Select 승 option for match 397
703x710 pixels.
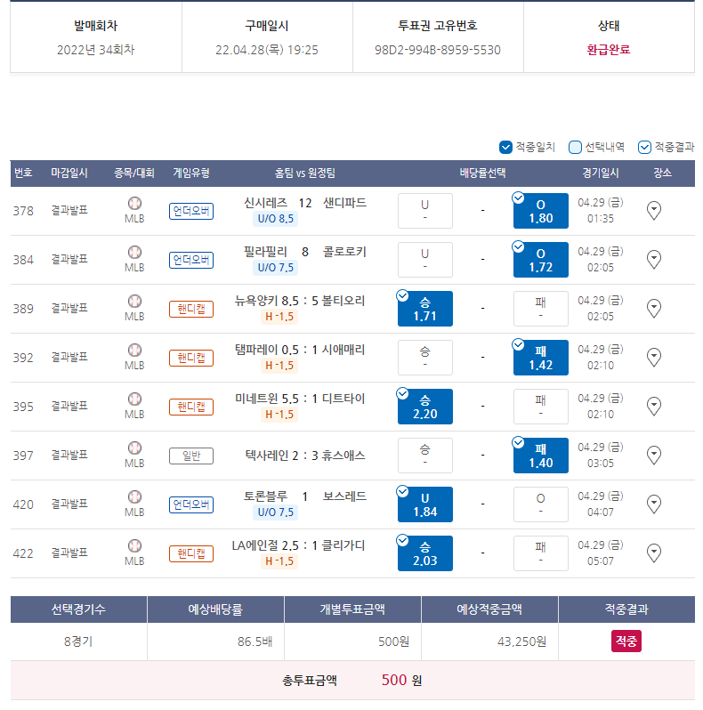[424, 456]
